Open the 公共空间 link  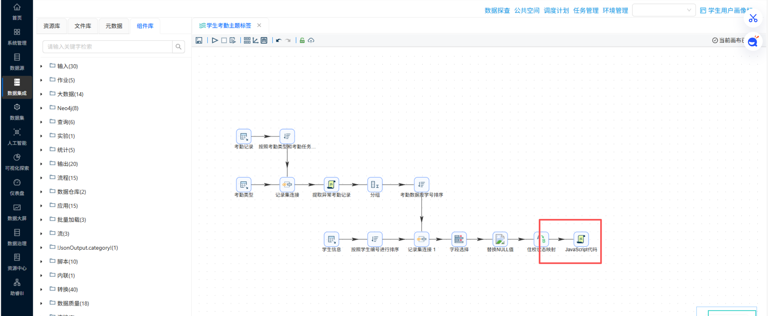point(527,11)
